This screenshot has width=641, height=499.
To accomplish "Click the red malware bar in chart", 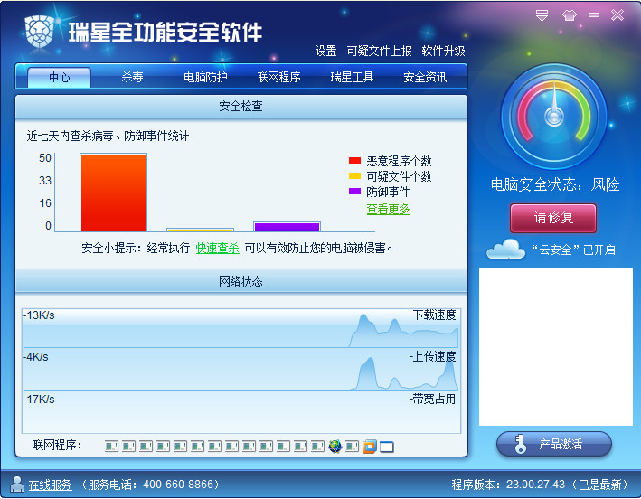I will pos(113,193).
